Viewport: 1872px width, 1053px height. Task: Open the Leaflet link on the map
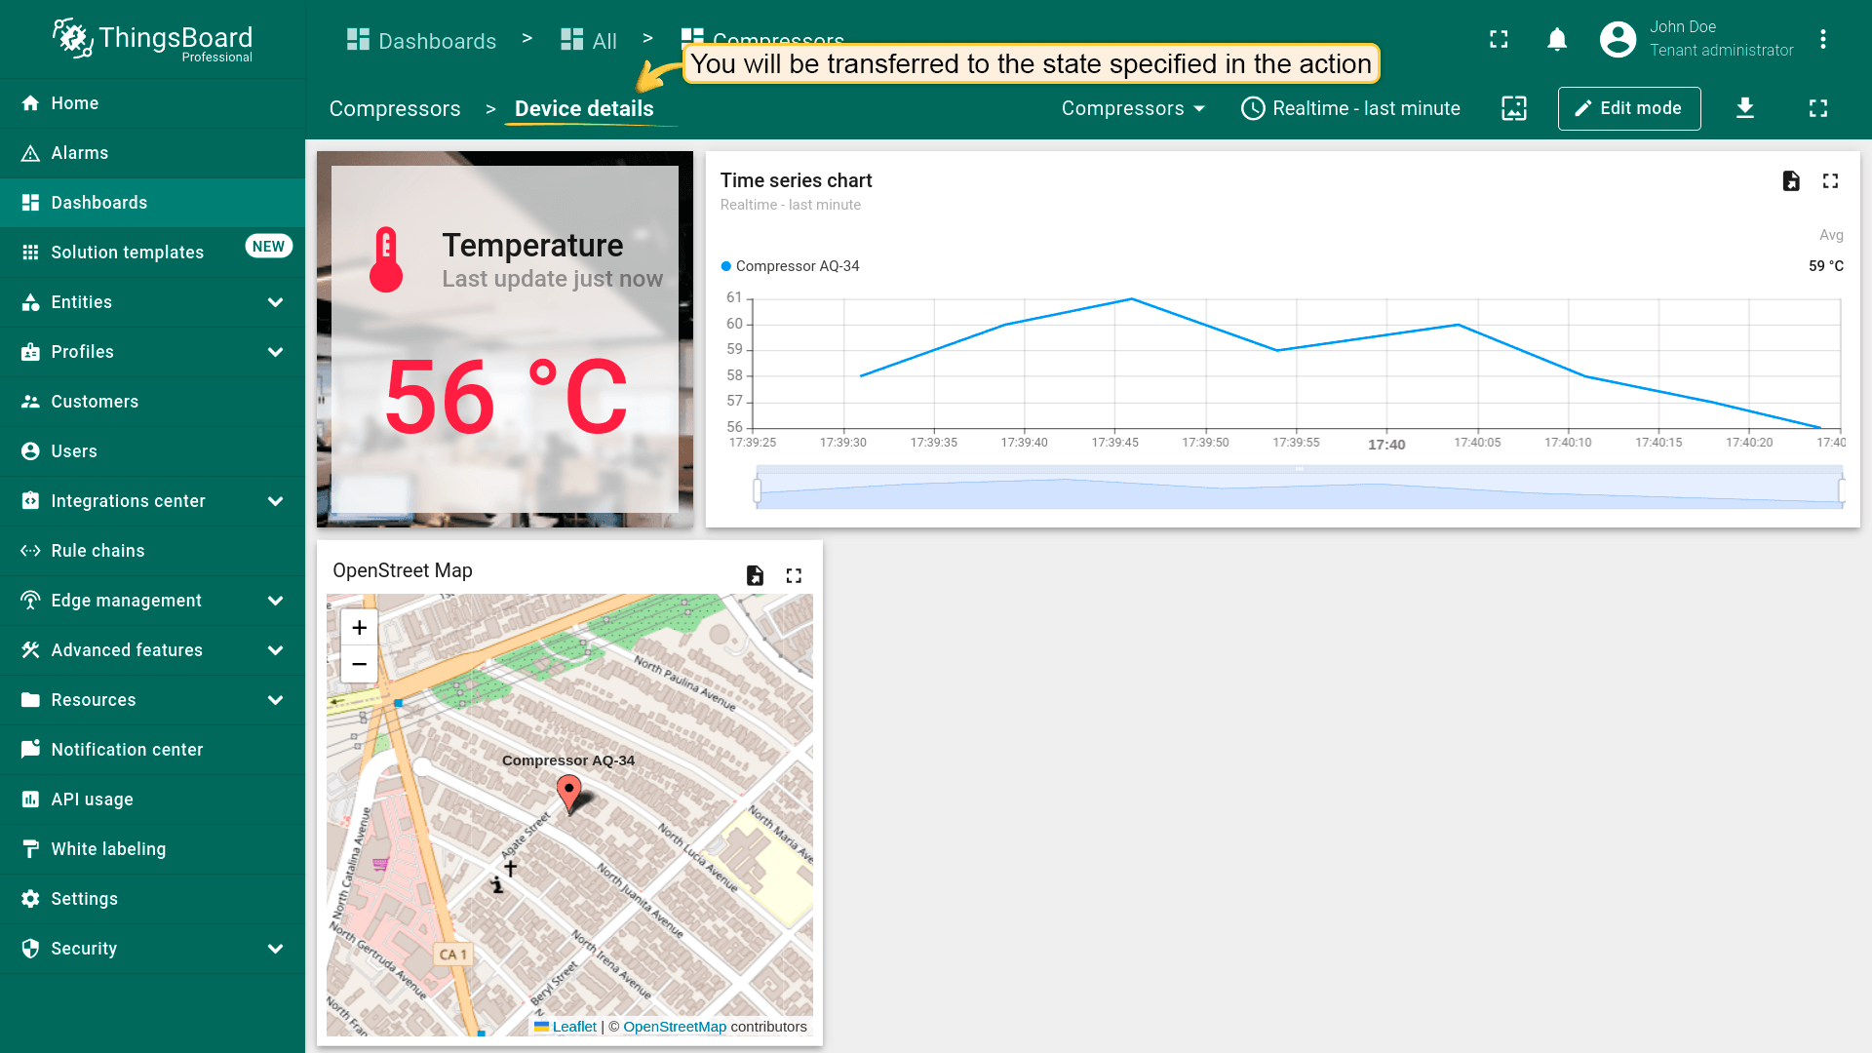pyautogui.click(x=573, y=1027)
